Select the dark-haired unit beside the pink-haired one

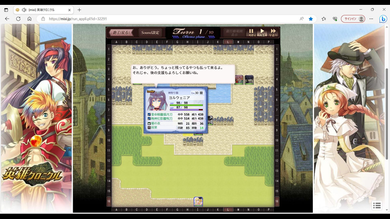point(249,80)
